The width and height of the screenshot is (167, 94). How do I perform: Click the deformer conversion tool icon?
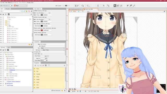(108, 5)
